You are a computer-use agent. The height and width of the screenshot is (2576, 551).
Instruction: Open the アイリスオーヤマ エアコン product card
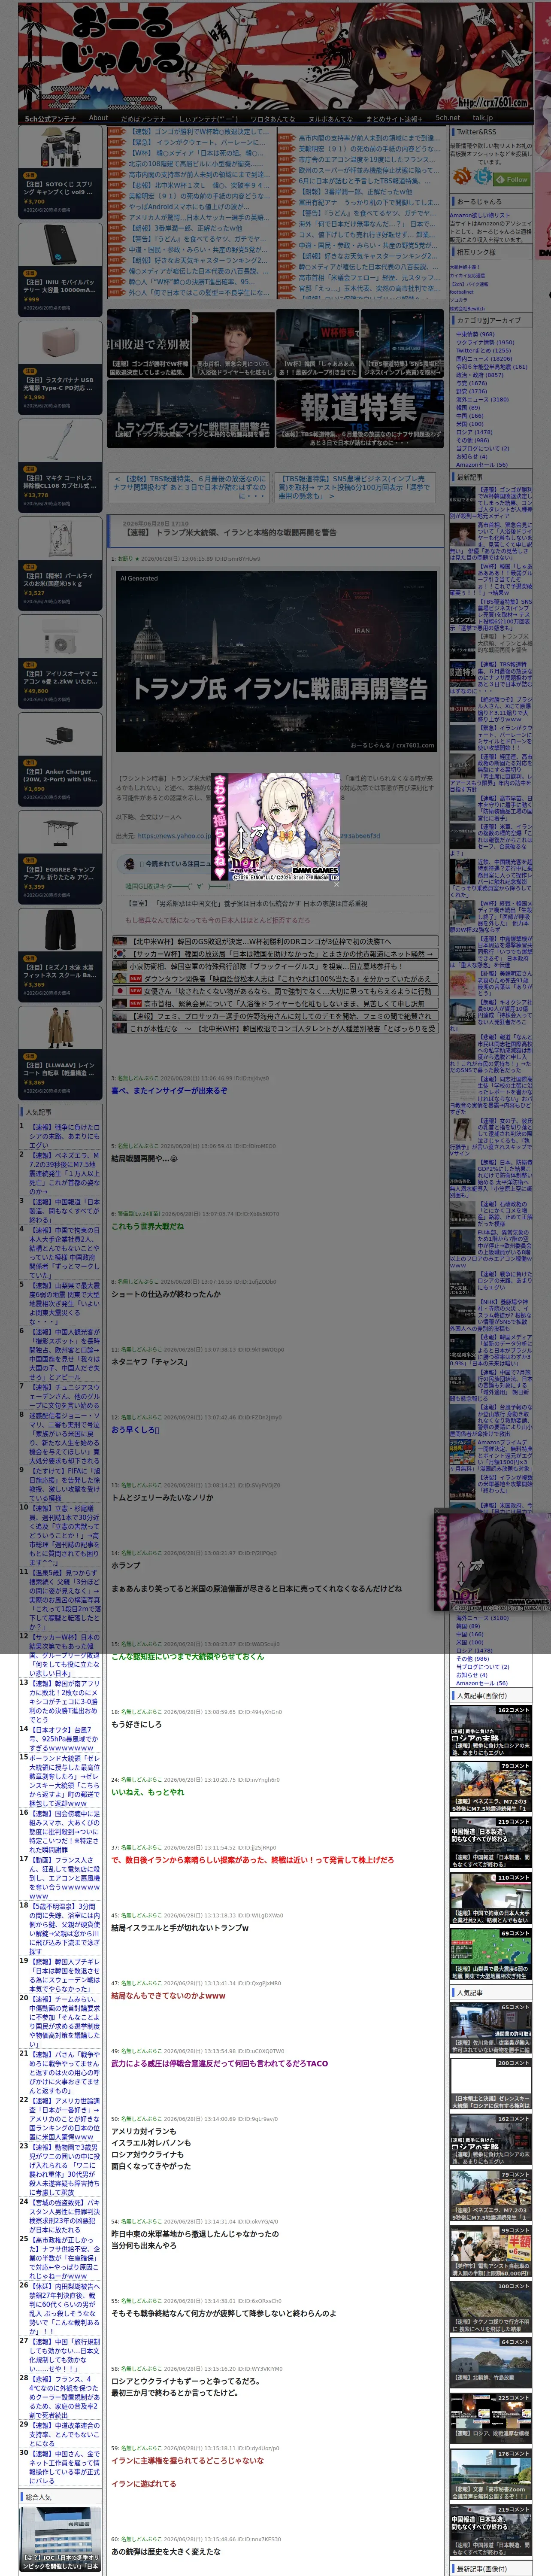60,663
